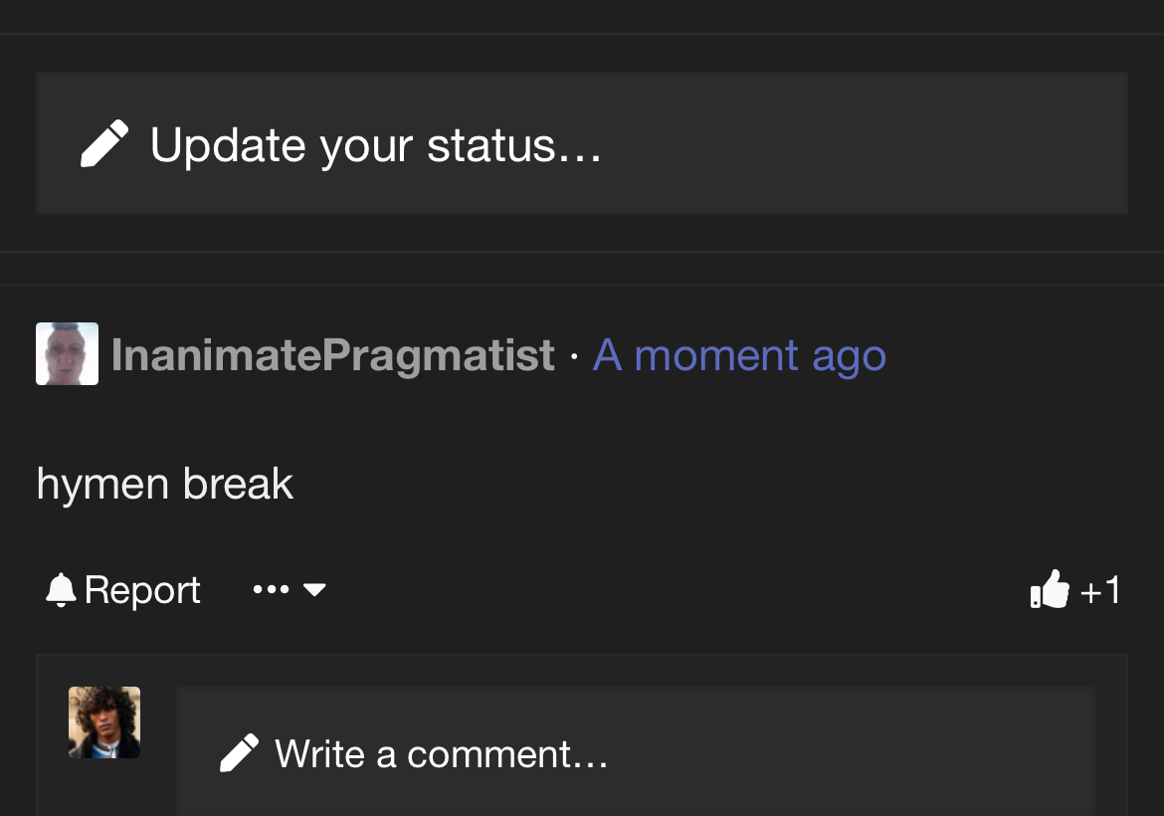The height and width of the screenshot is (816, 1164).
Task: Click the Update your status placeholder text
Action: pyautogui.click(x=375, y=145)
